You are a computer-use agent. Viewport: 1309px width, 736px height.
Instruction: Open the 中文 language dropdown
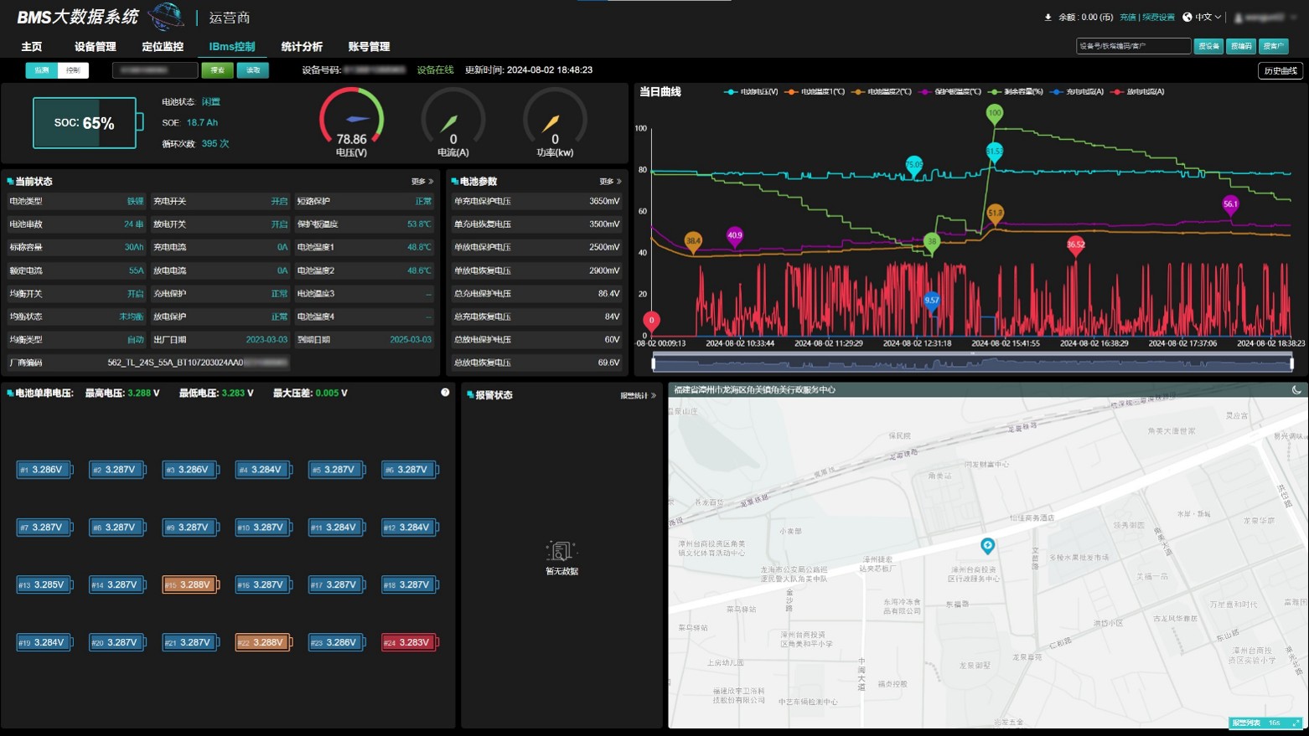(x=1202, y=17)
